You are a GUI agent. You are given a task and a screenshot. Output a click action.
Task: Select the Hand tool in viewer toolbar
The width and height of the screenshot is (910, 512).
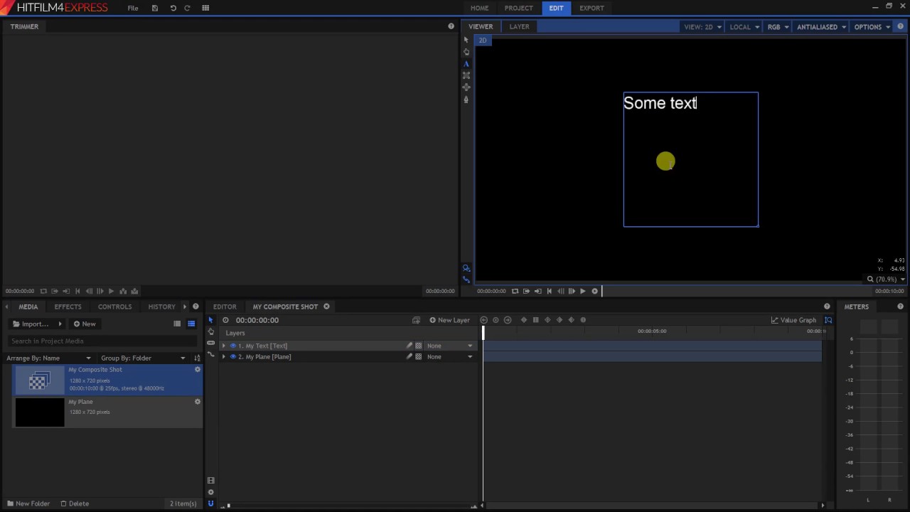tap(466, 52)
